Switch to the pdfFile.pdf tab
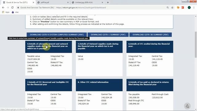Viewport: 197px width, 111px height. [x=53, y=2]
